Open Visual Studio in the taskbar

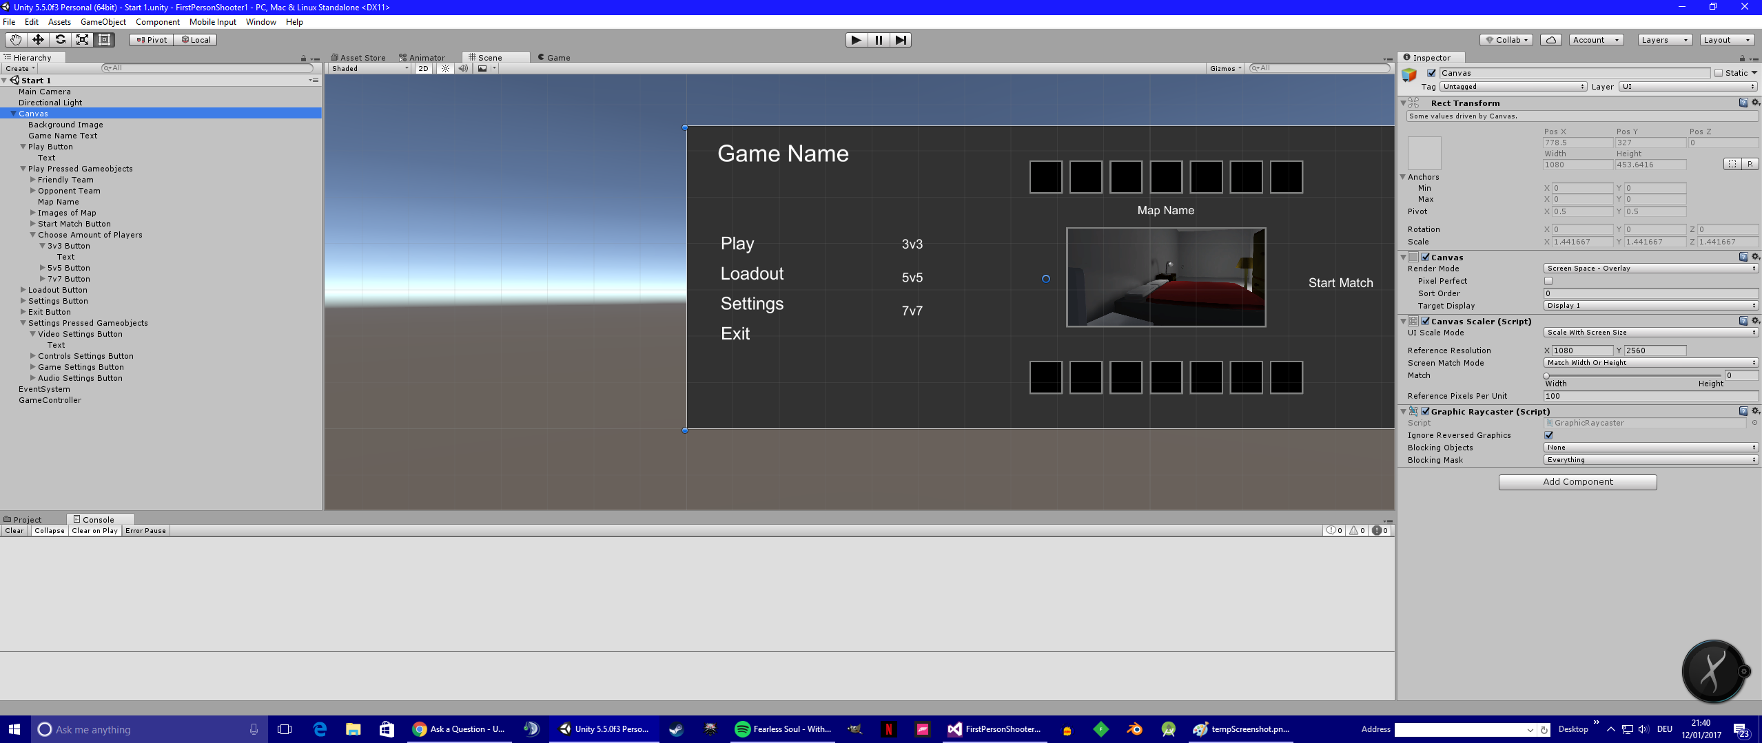[x=994, y=729]
